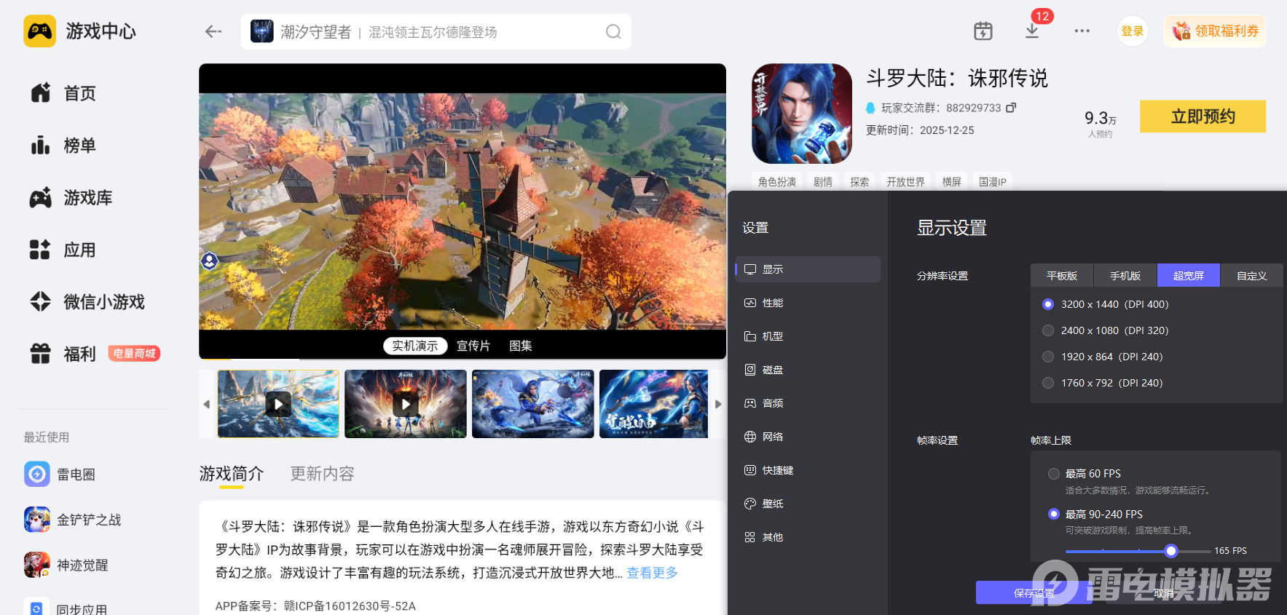Launch 神迹觉醒 from recent apps

point(66,565)
